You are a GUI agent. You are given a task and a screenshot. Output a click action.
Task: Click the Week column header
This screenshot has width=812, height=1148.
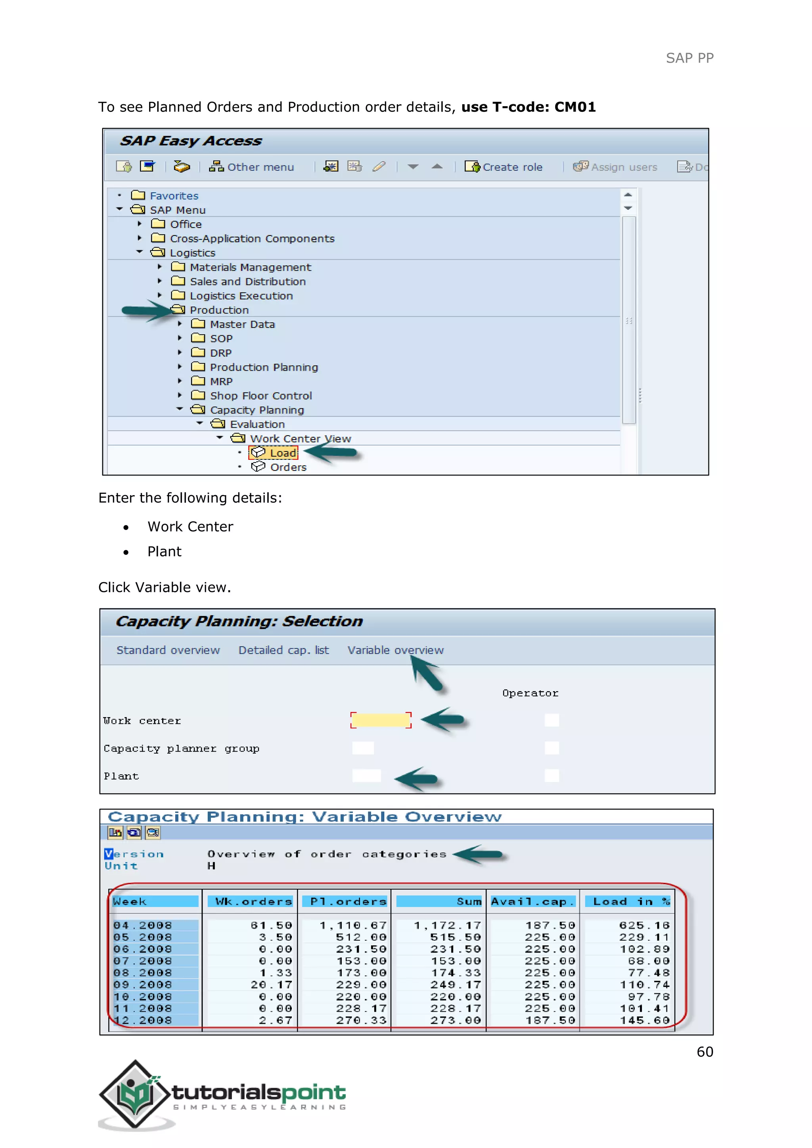[x=155, y=901]
